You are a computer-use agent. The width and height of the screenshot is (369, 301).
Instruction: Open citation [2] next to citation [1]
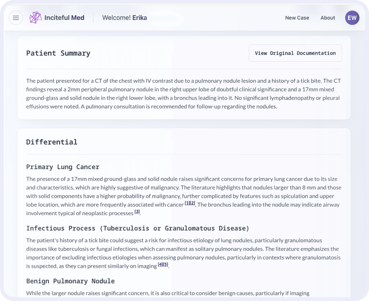click(192, 203)
